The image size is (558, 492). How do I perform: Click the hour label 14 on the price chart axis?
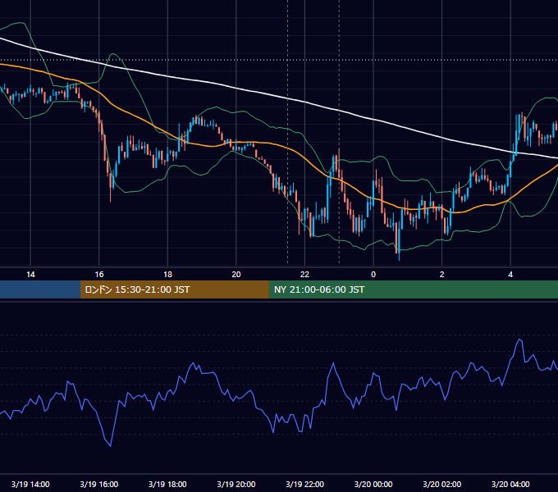point(30,275)
